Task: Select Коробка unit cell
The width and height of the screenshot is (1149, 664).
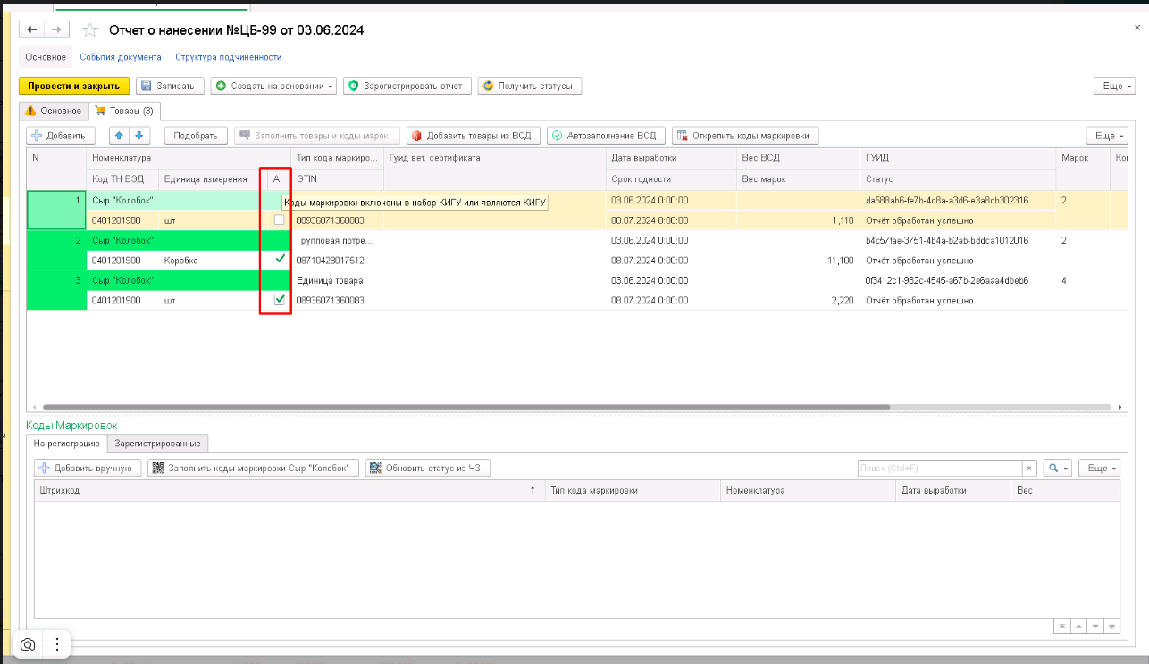Action: tap(209, 261)
